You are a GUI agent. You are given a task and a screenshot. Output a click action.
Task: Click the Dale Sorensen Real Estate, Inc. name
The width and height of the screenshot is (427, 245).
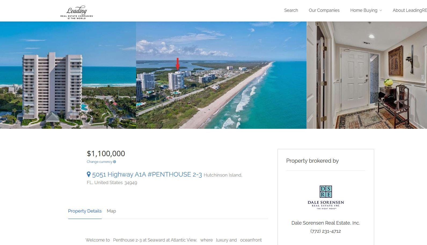pyautogui.click(x=326, y=223)
